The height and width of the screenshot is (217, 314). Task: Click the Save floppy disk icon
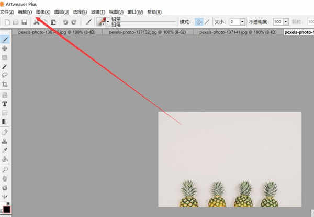coord(24,22)
